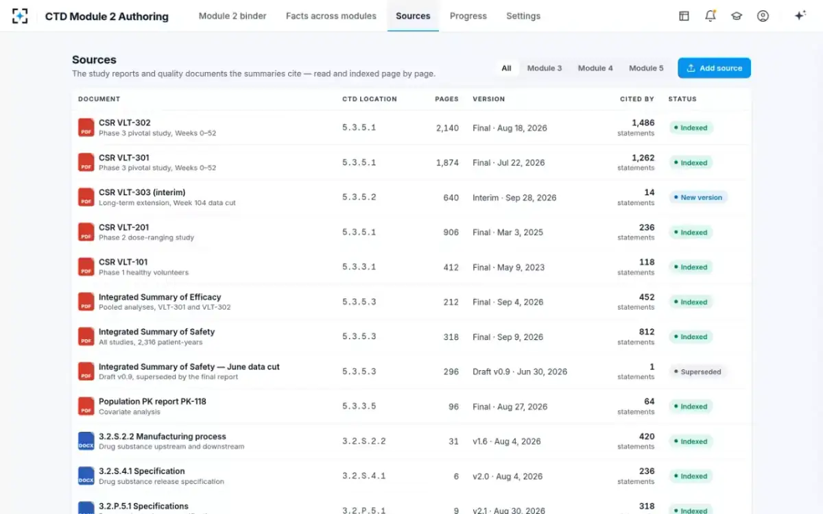Click the DOCX icon for 3.2.S.2.2 Manufacturing process
The height and width of the screenshot is (514, 823).
pyautogui.click(x=86, y=441)
